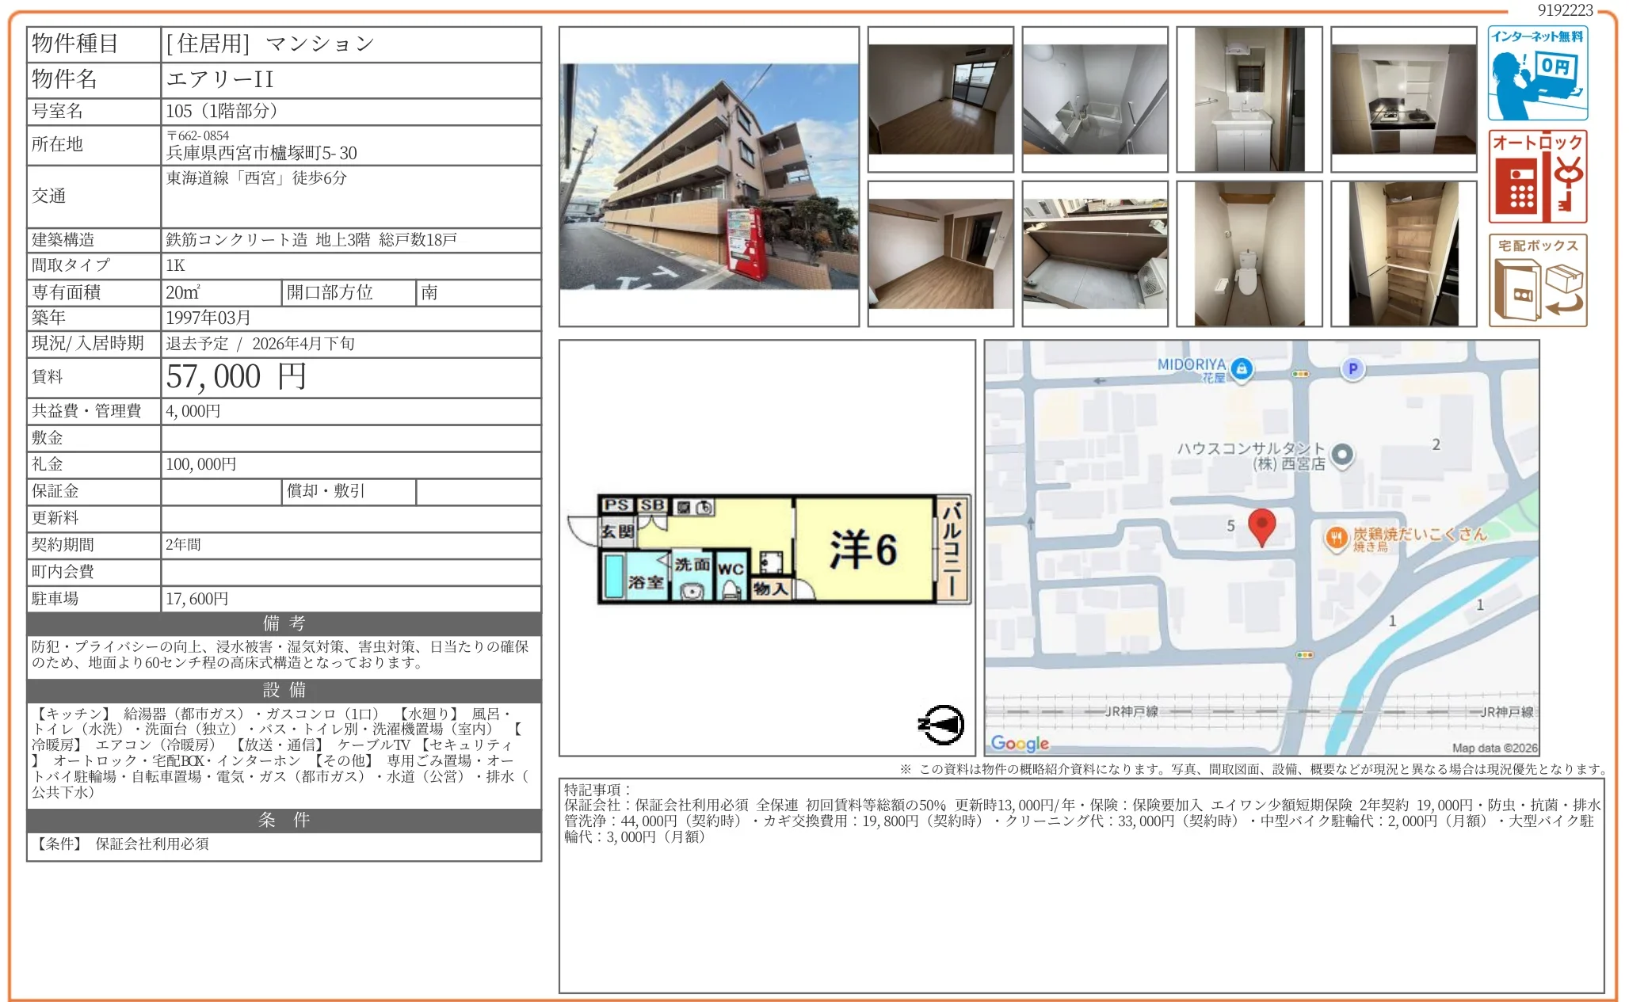This screenshot has height=1002, width=1629.
Task: Click the 57,000円 rent value
Action: click(x=235, y=377)
